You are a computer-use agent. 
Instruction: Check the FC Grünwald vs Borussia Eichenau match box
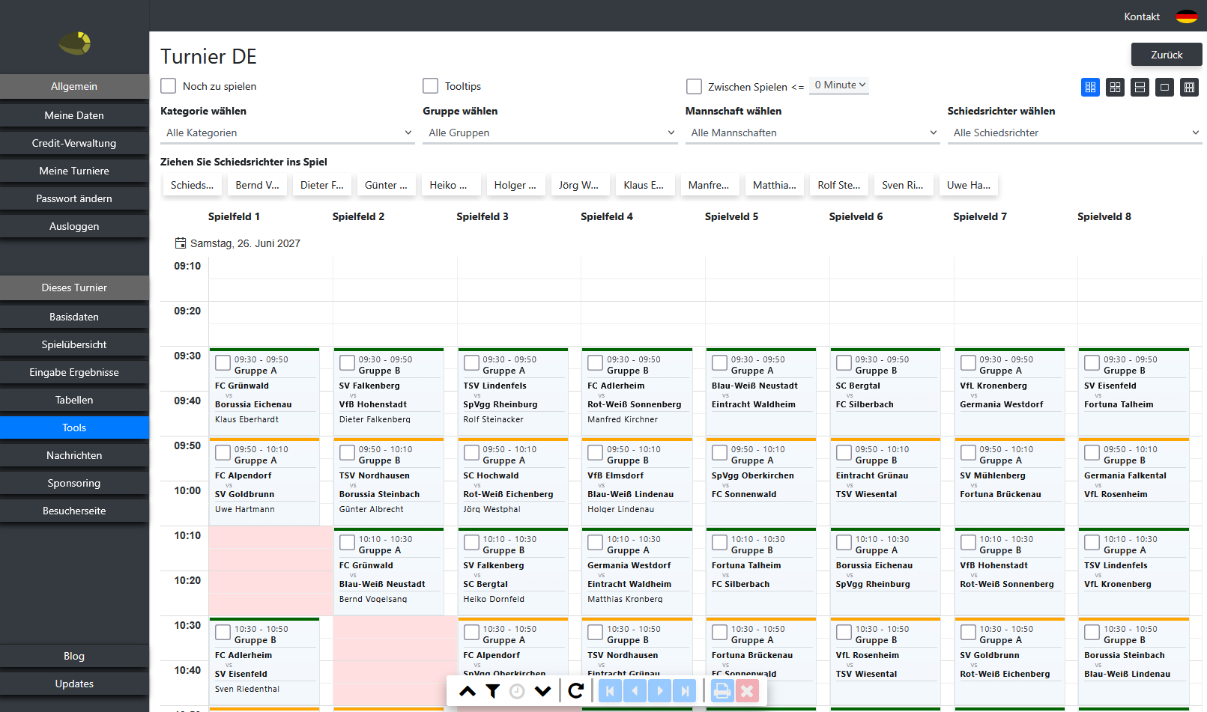(223, 363)
